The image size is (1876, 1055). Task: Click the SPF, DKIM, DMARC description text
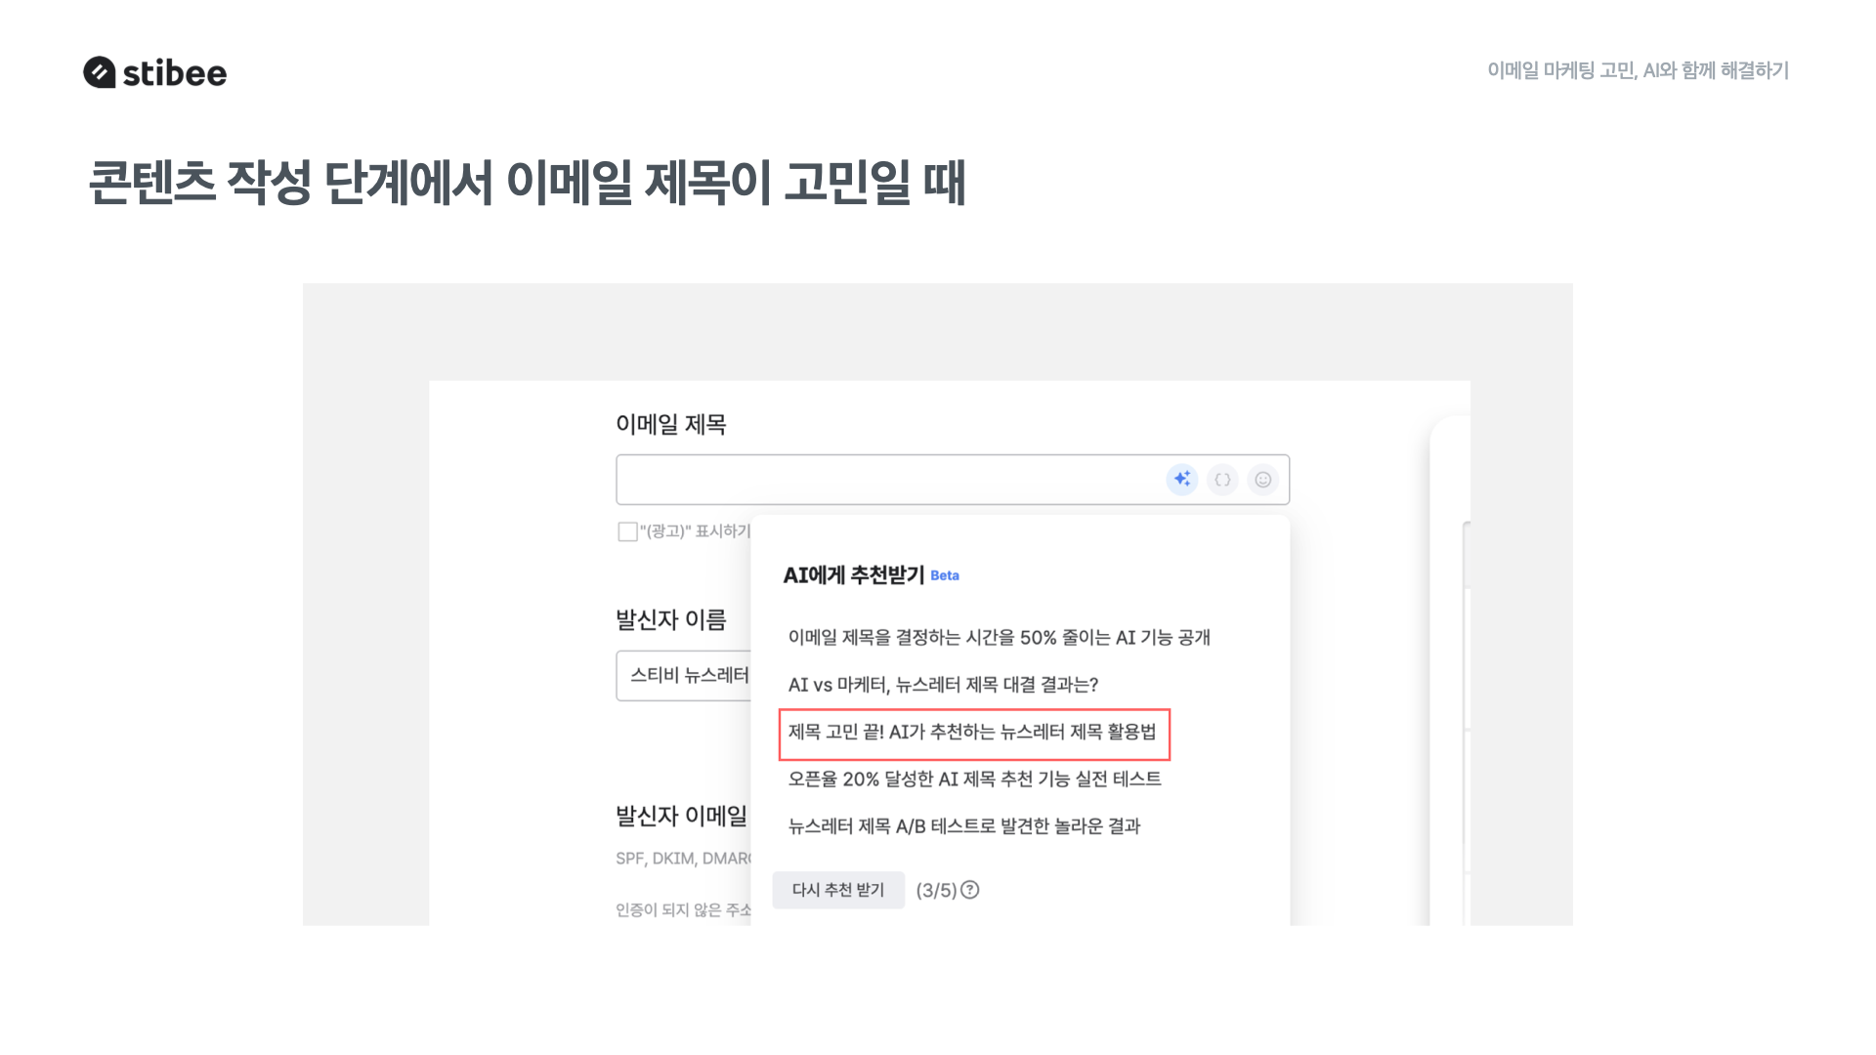[683, 859]
